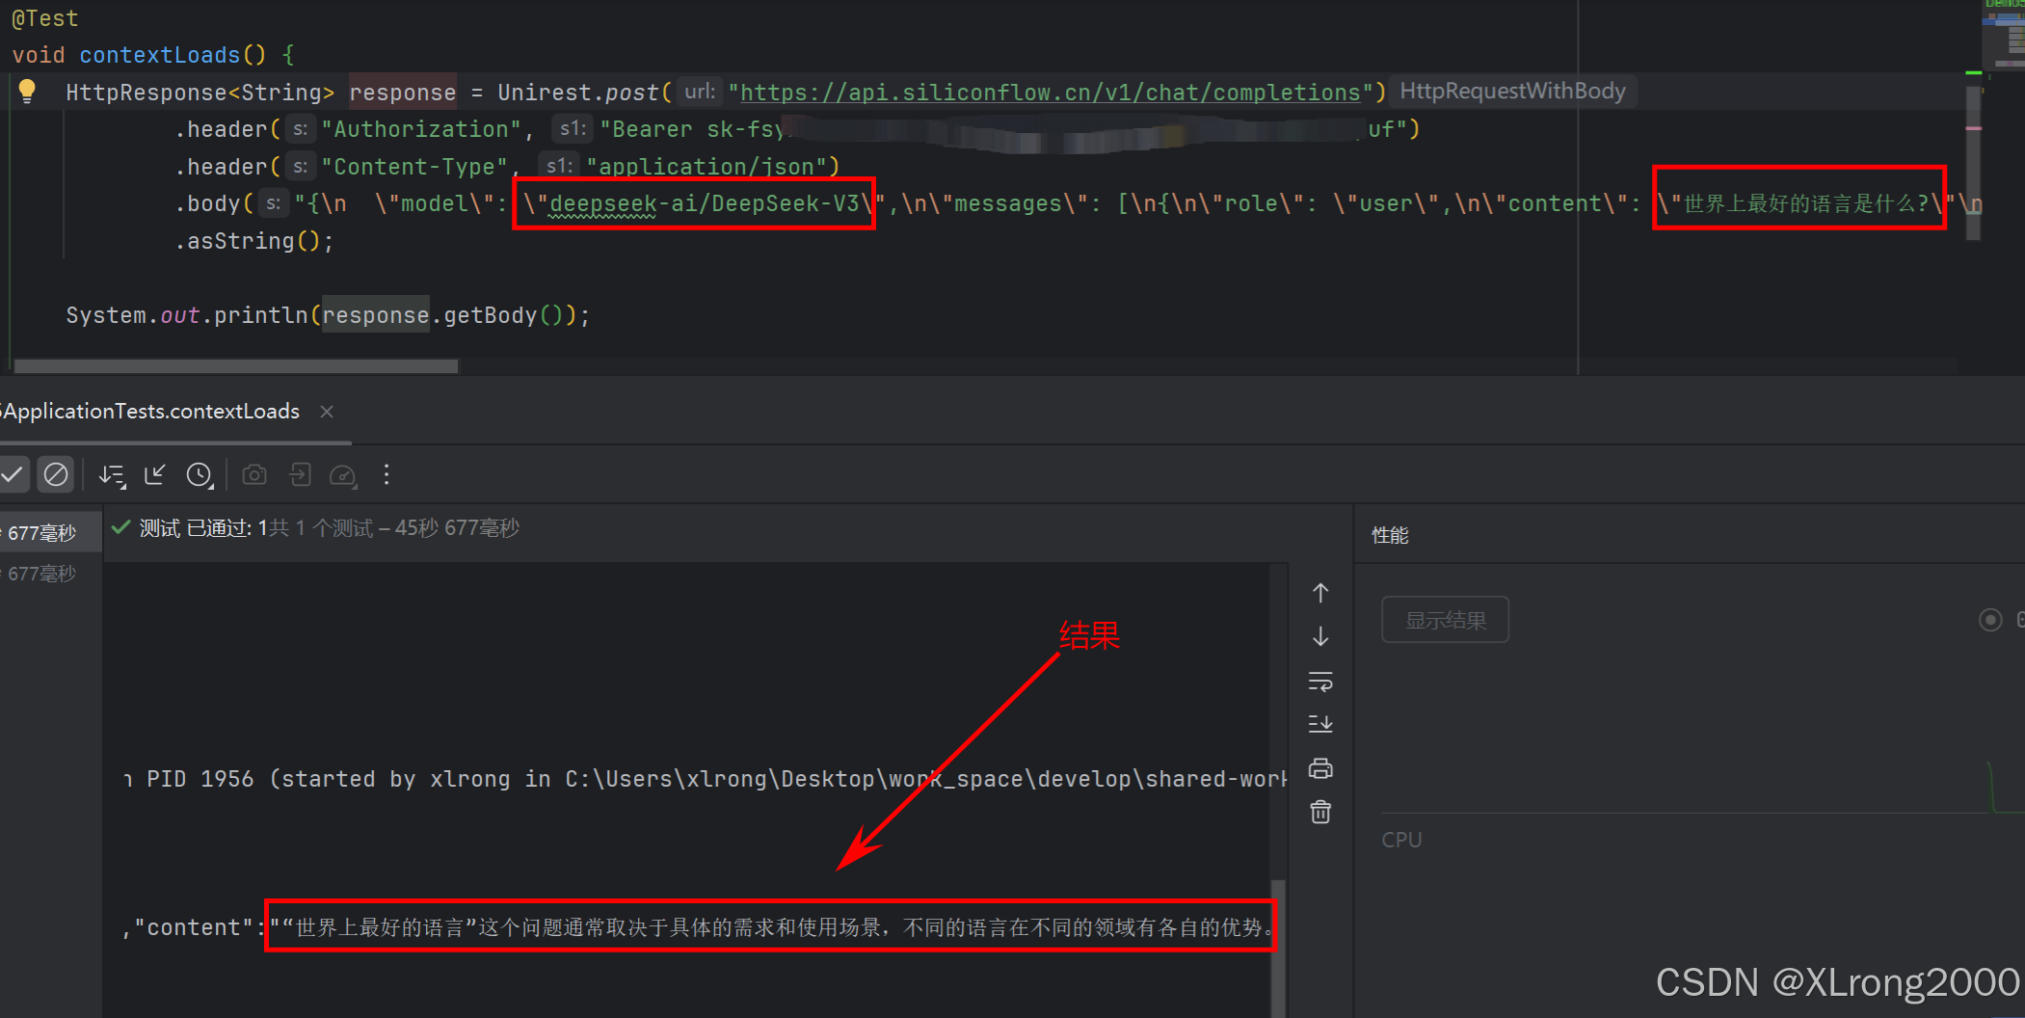Select first 677毫秒 test tree row

[51, 532]
